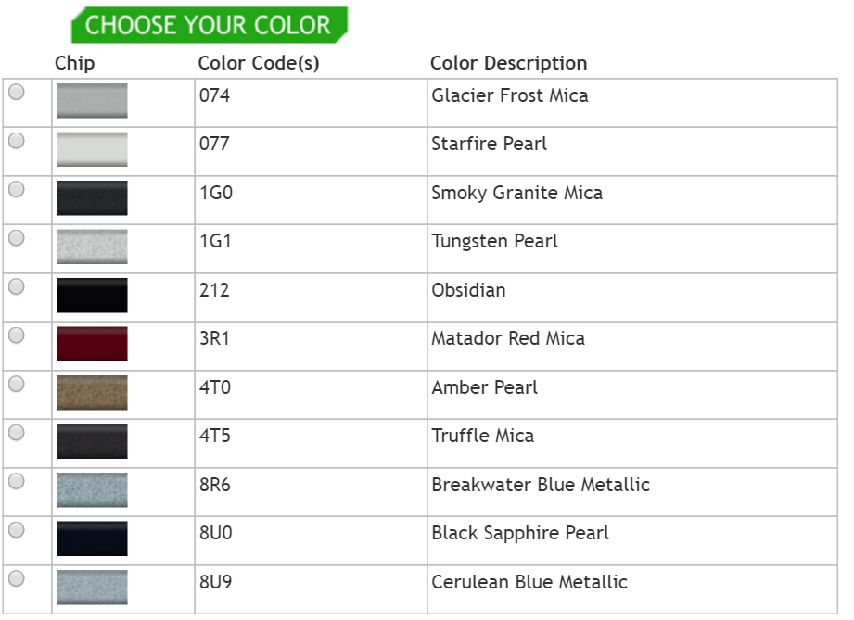This screenshot has width=854, height=620.
Task: Click the Amber Pearl color chip
Action: pos(92,392)
